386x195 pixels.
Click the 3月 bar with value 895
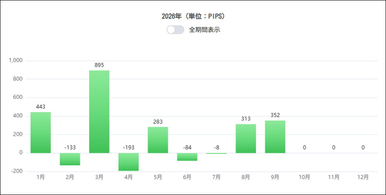click(99, 112)
